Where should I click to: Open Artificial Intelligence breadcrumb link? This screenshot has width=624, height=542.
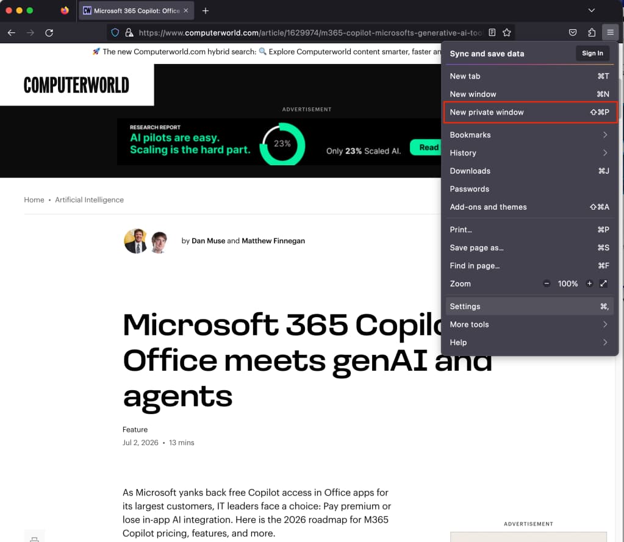click(x=89, y=199)
